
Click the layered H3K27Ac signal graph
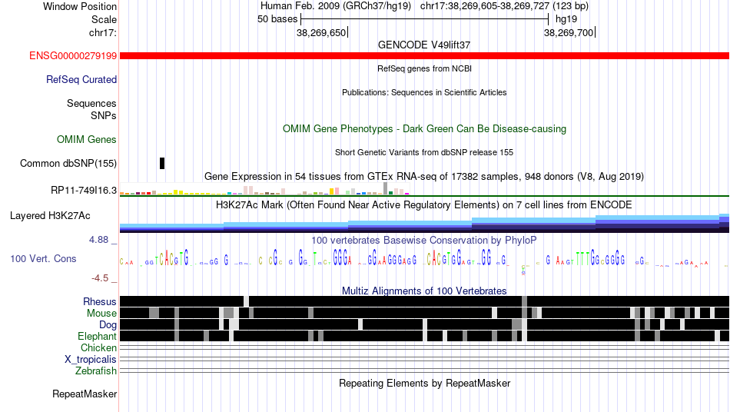[x=424, y=223]
